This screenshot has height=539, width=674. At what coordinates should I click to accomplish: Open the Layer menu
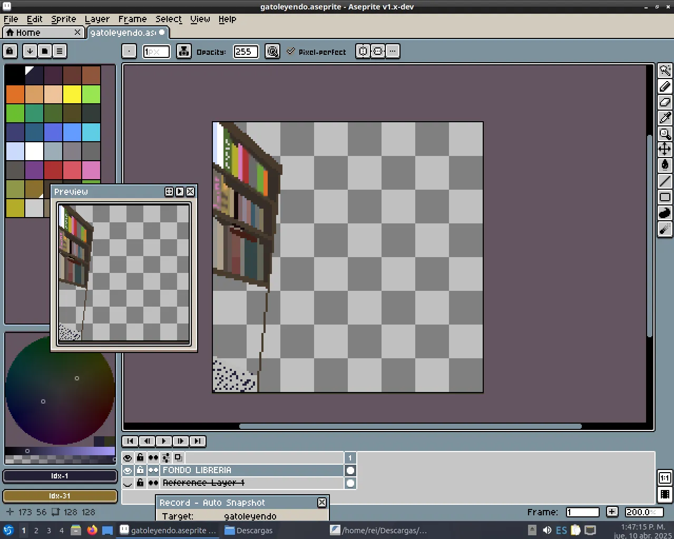(97, 19)
